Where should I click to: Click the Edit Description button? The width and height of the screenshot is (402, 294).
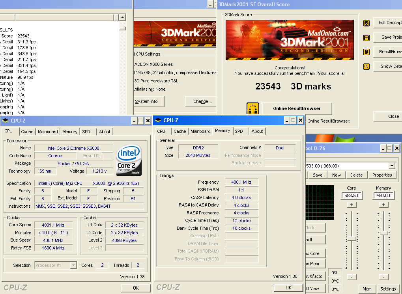pos(388,22)
